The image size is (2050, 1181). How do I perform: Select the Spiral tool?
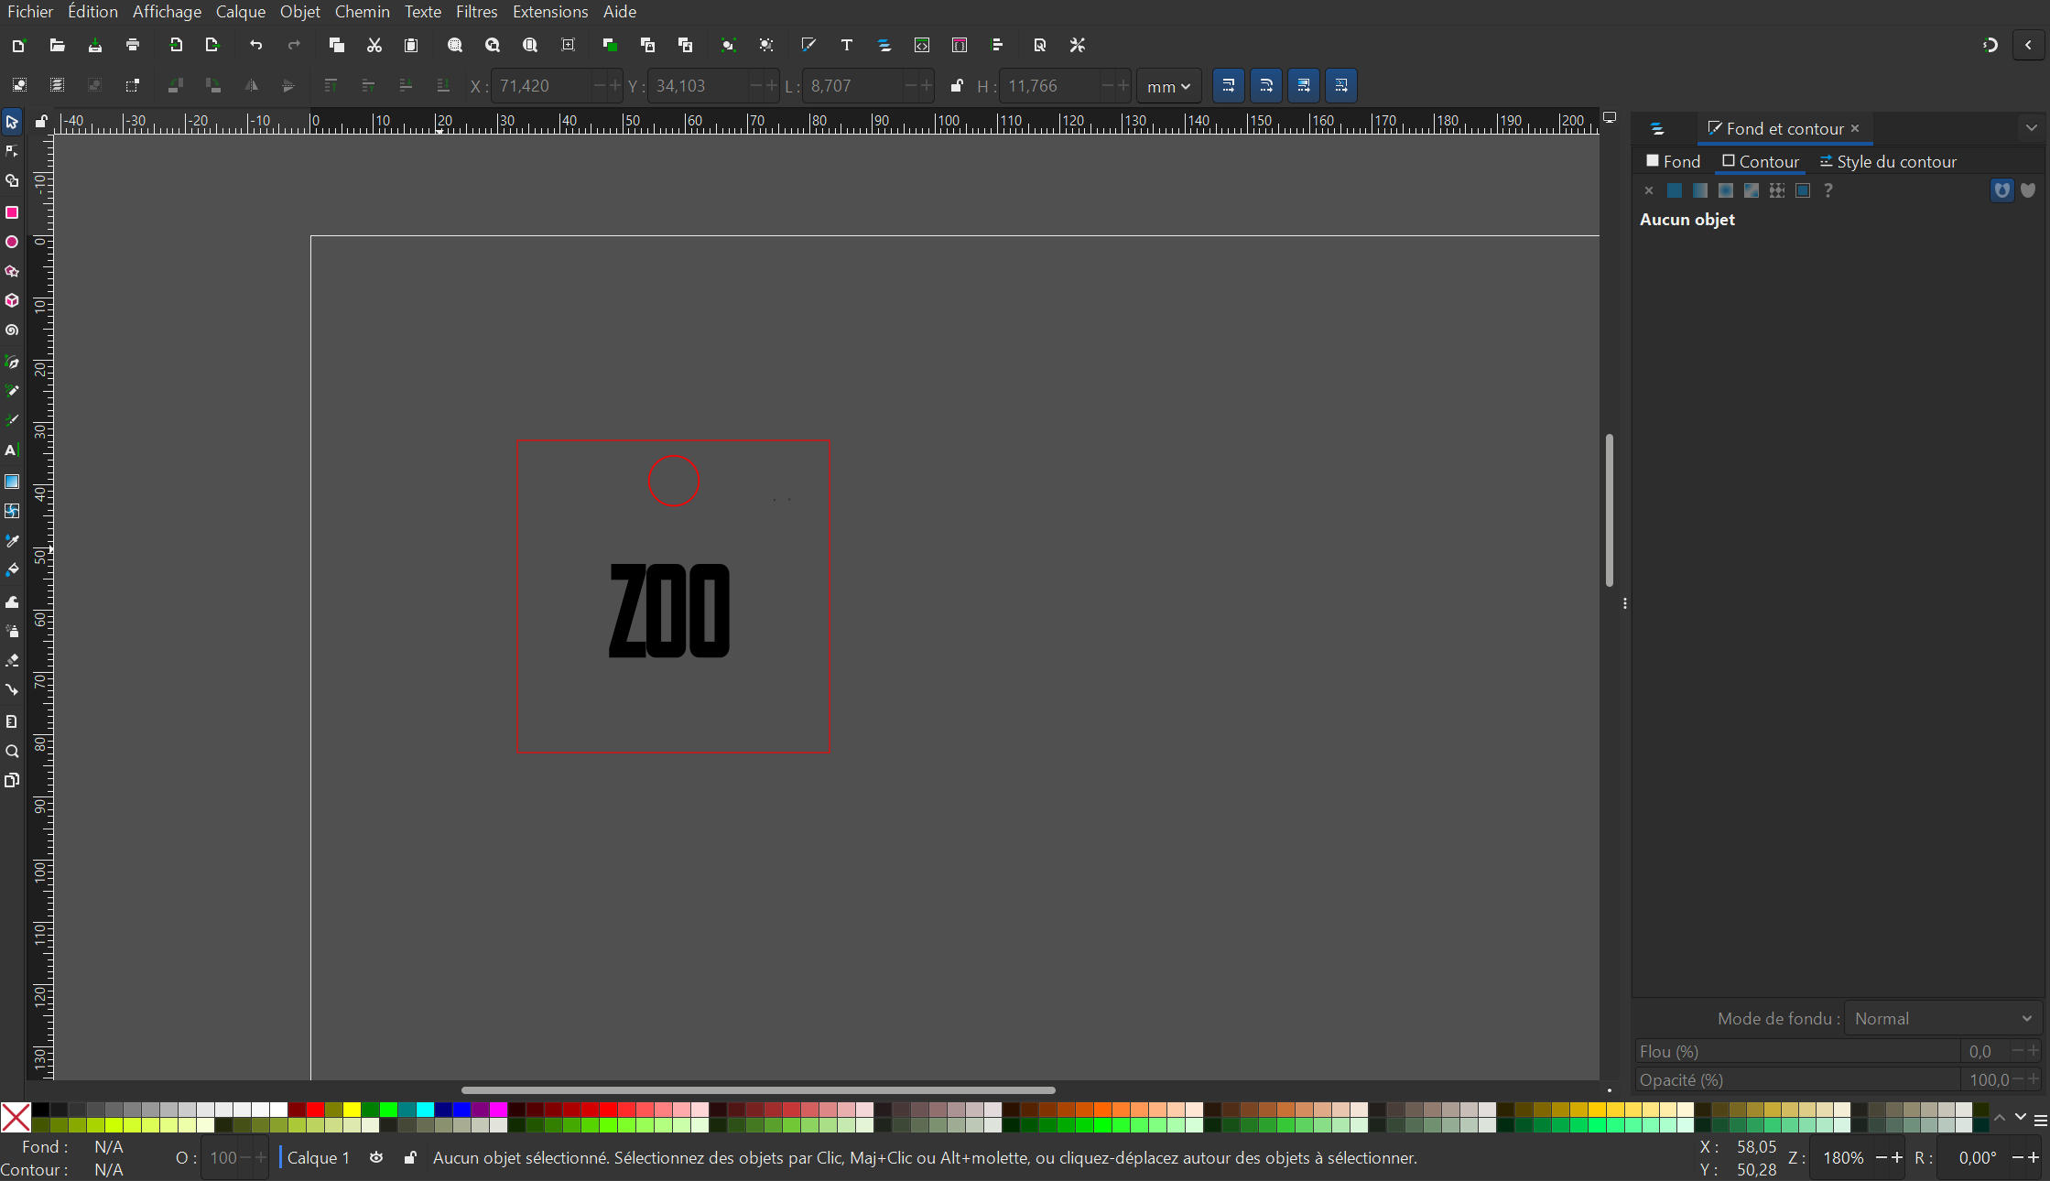12,330
